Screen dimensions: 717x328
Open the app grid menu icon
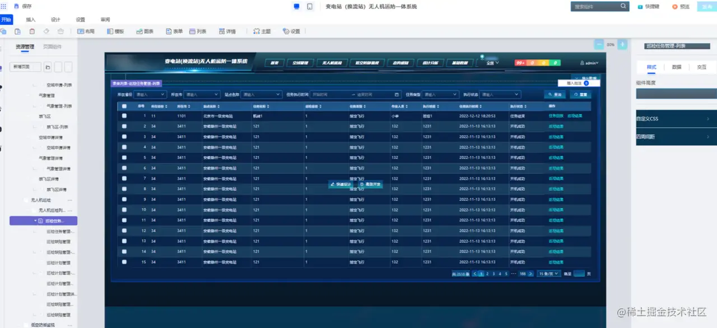click(4, 6)
